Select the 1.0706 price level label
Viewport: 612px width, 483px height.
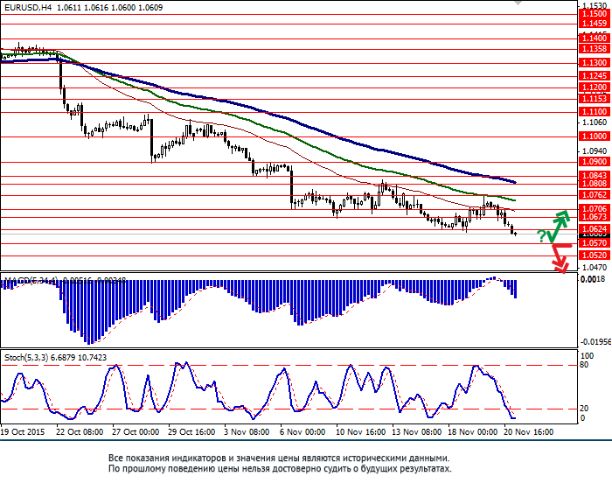(595, 208)
